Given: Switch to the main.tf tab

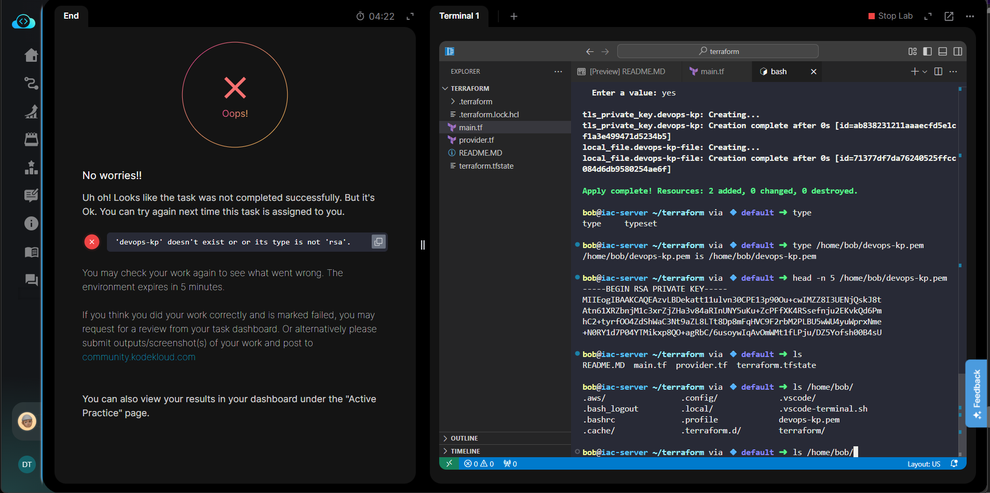Looking at the screenshot, I should click(x=712, y=72).
